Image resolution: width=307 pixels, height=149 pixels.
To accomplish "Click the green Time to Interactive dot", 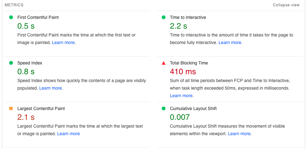I will [164, 17].
